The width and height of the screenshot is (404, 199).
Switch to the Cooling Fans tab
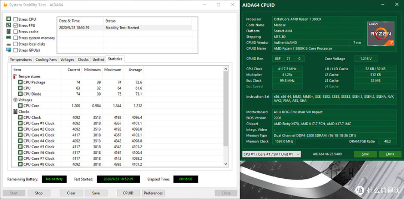coord(46,59)
